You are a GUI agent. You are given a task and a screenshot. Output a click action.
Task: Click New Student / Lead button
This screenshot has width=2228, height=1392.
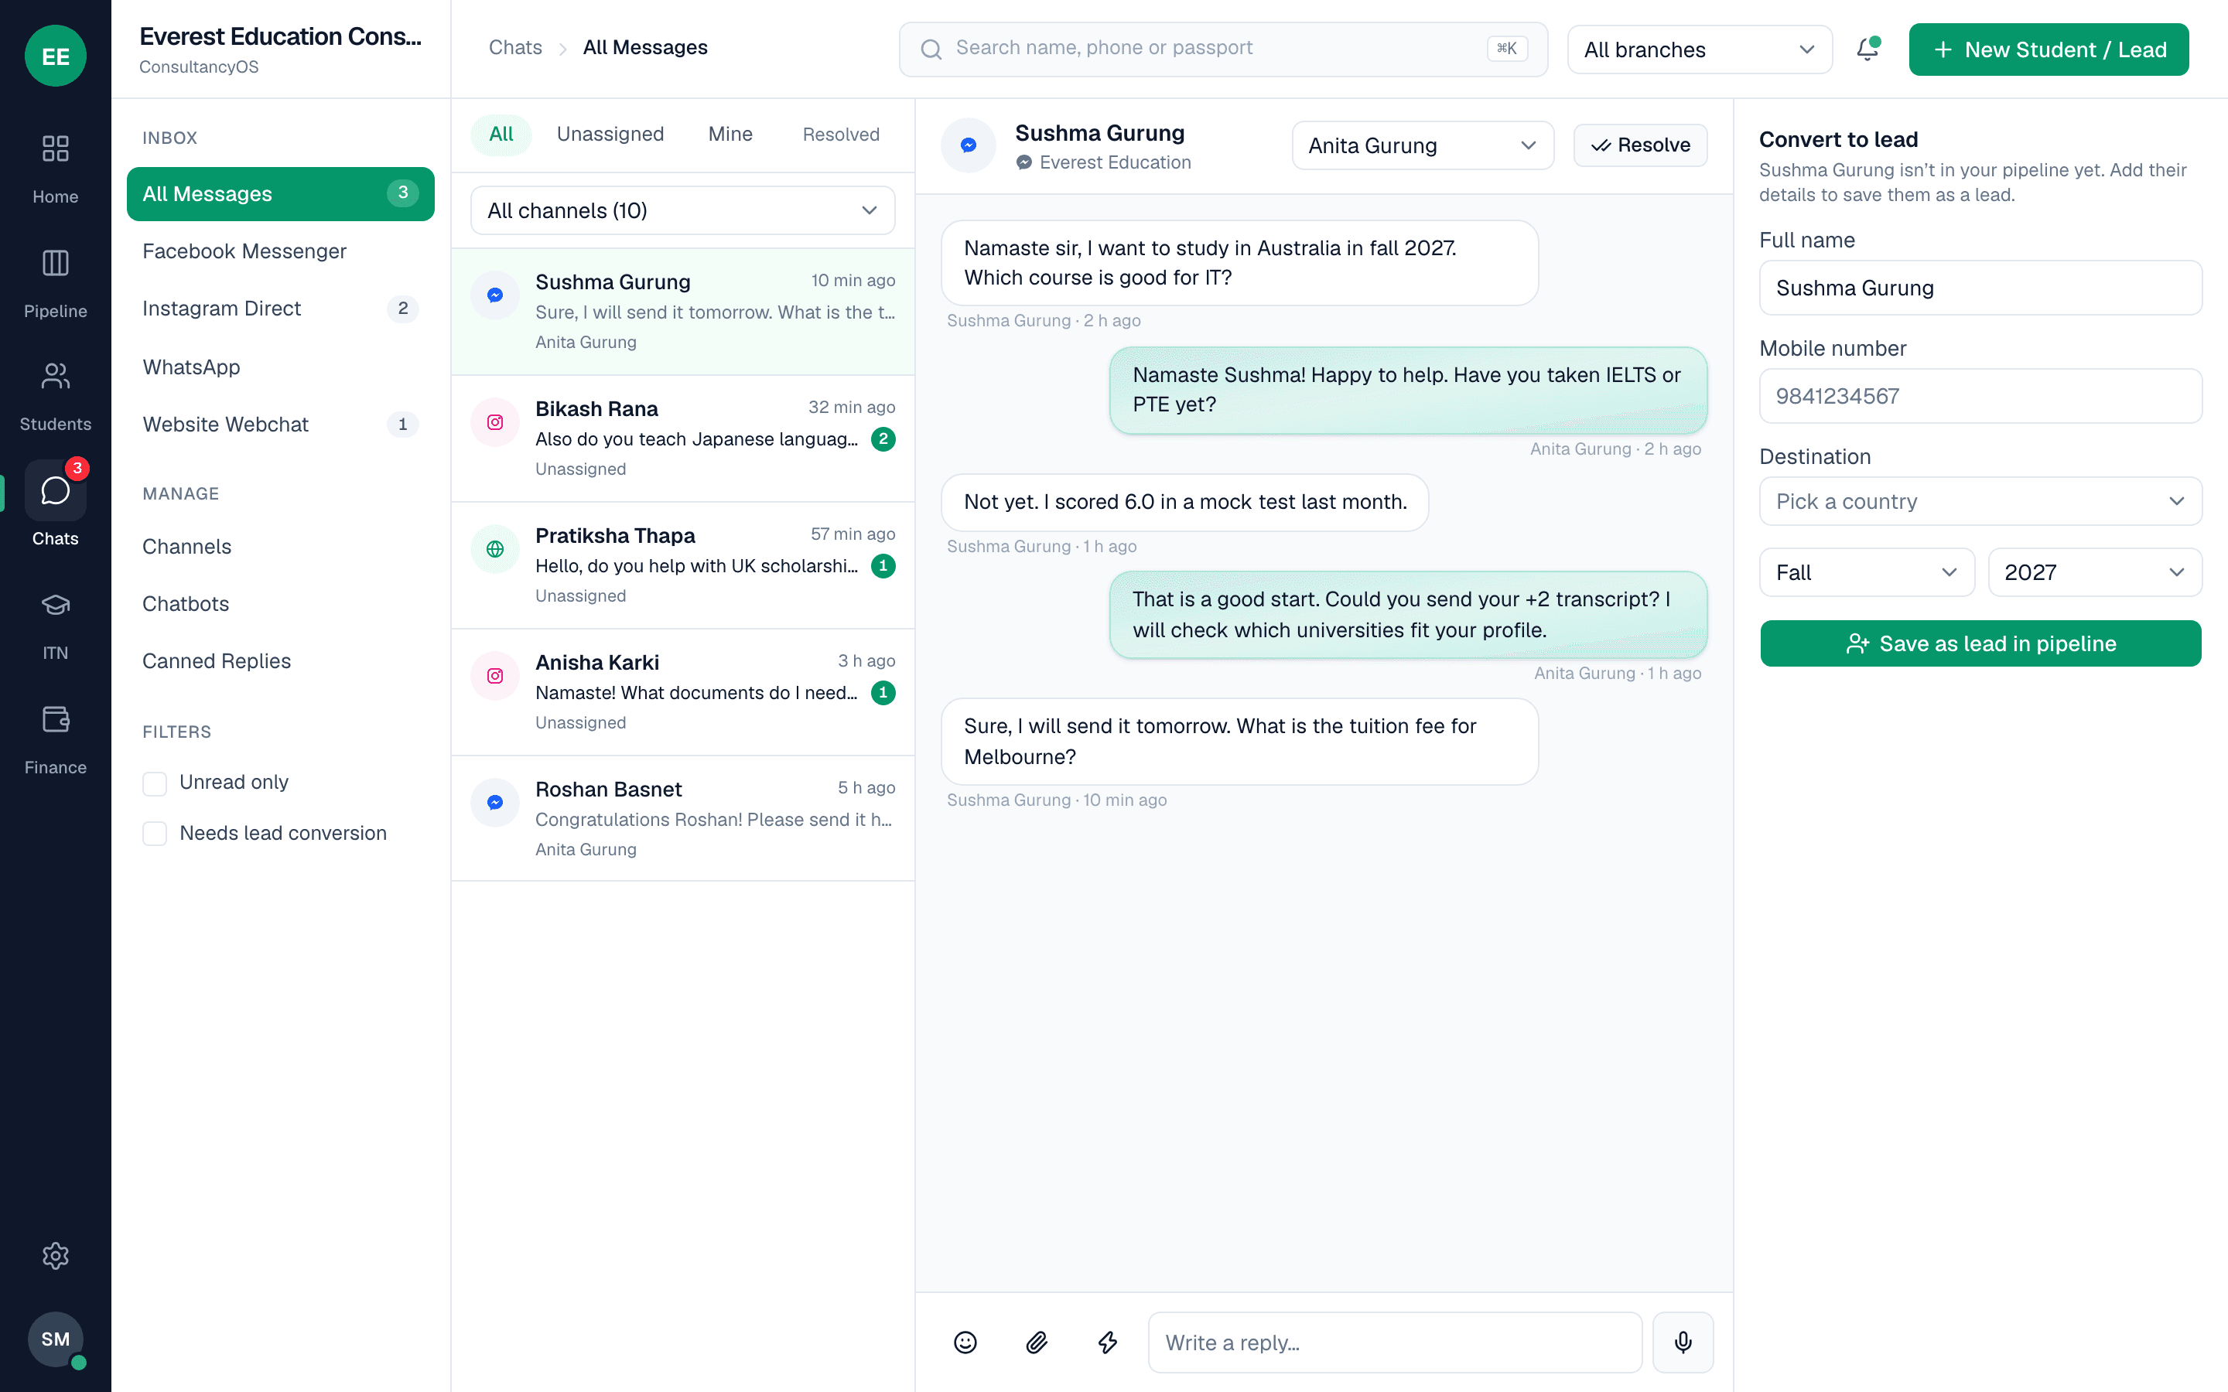[x=2049, y=49]
